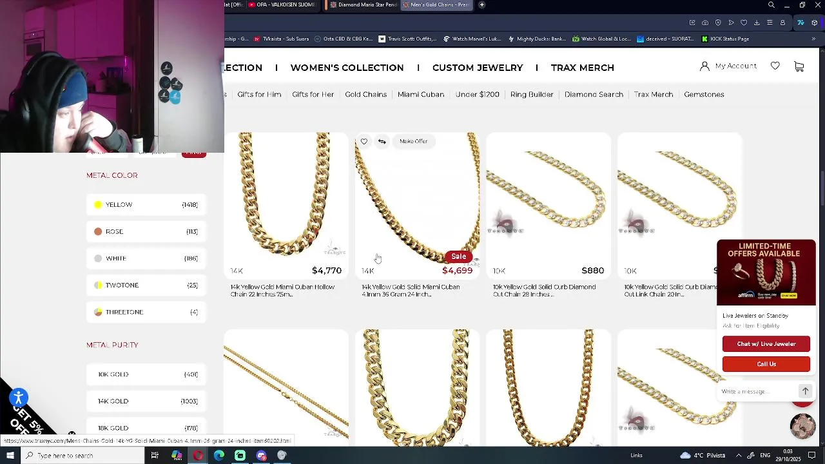Image resolution: width=825 pixels, height=464 pixels.
Task: Click Chat w/ Live Jeweler button
Action: (766, 344)
